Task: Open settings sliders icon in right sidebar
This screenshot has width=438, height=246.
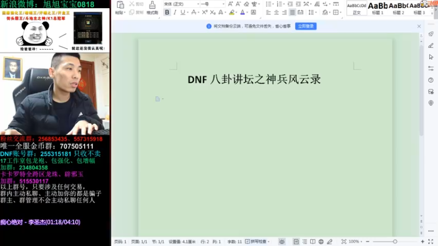Action: [x=431, y=68]
